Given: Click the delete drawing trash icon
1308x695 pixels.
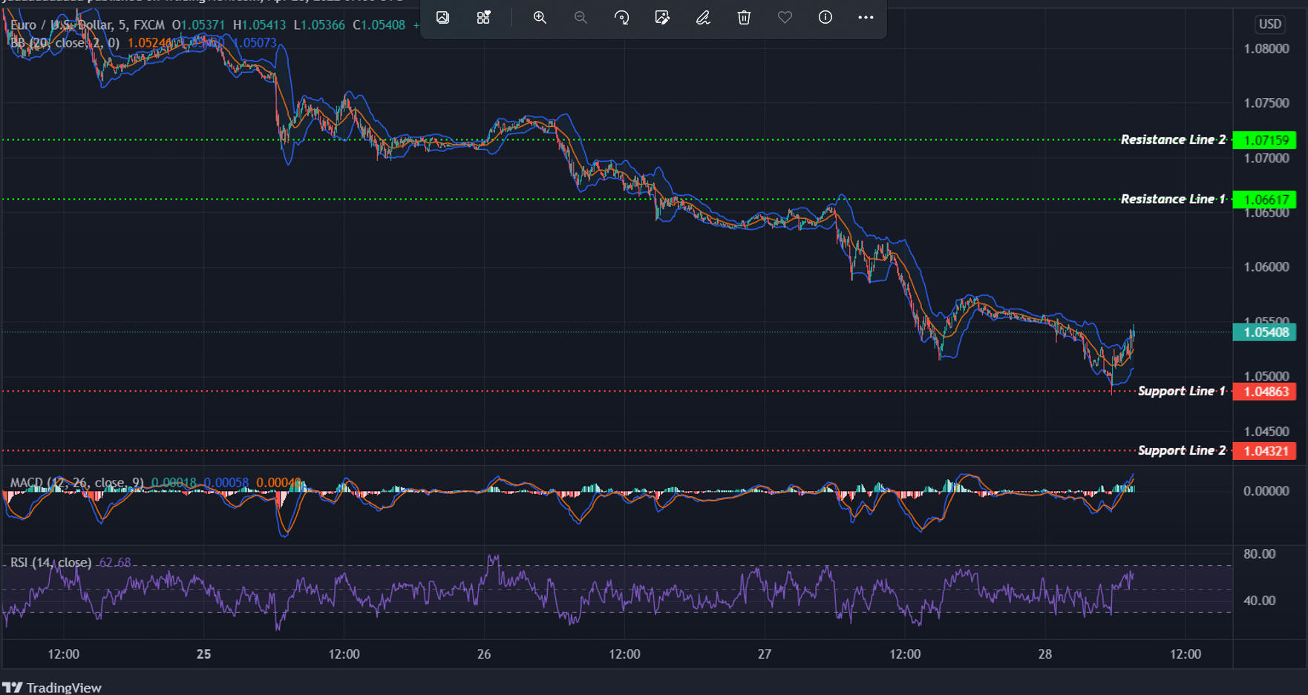Looking at the screenshot, I should [x=743, y=17].
